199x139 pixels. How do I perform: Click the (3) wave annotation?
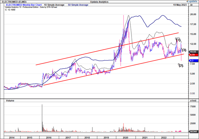(x=184, y=50)
